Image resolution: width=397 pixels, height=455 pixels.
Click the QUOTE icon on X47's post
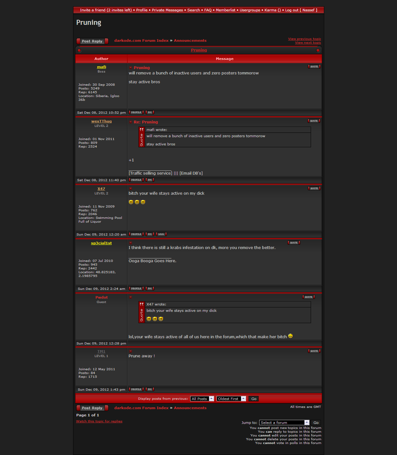pos(314,188)
